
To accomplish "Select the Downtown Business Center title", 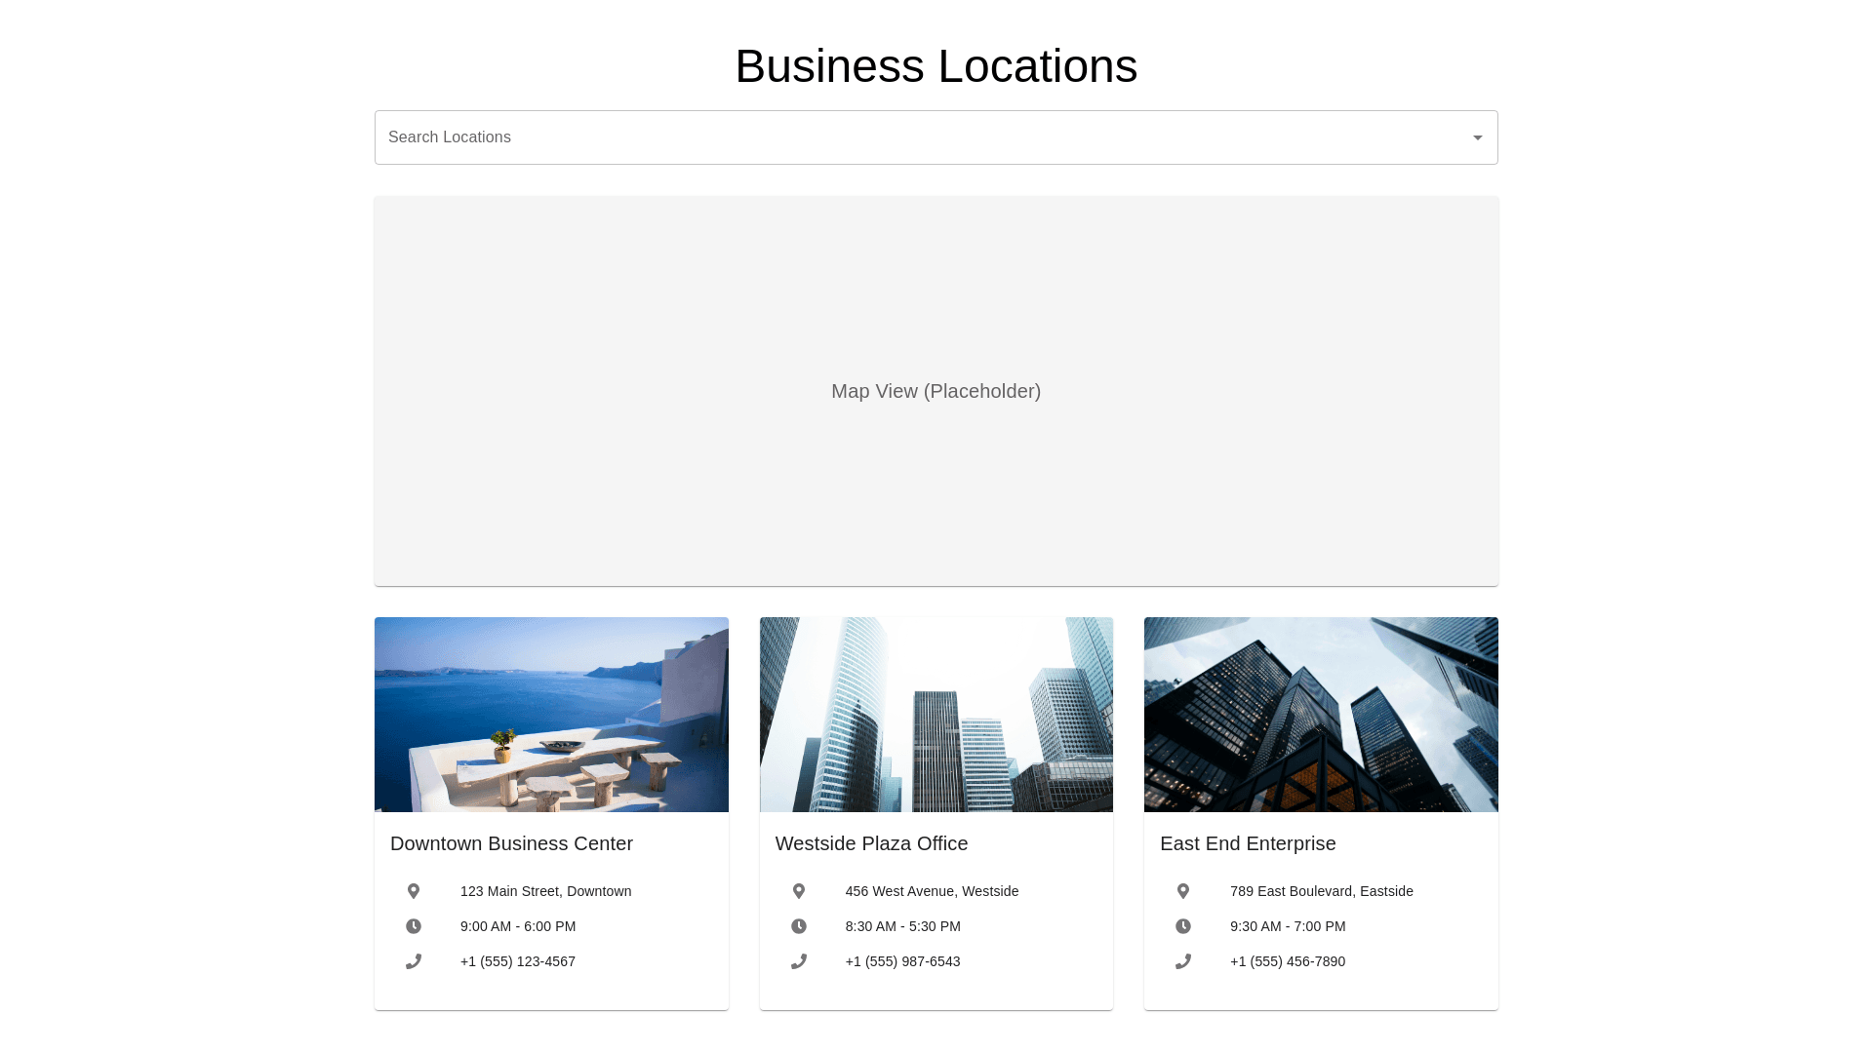I will tap(511, 843).
